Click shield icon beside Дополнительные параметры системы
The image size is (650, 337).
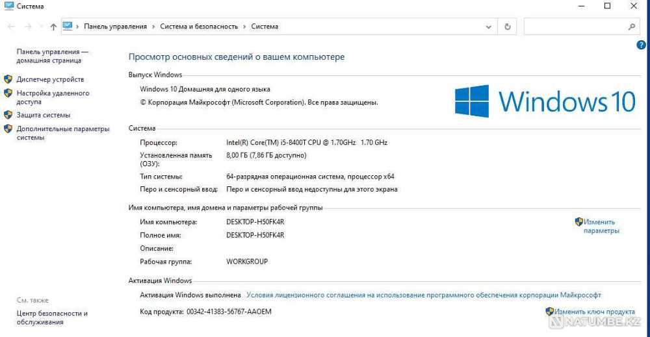(8, 129)
